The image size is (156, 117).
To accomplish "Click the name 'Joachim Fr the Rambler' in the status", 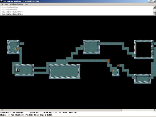I will pyautogui.click(x=12, y=113).
